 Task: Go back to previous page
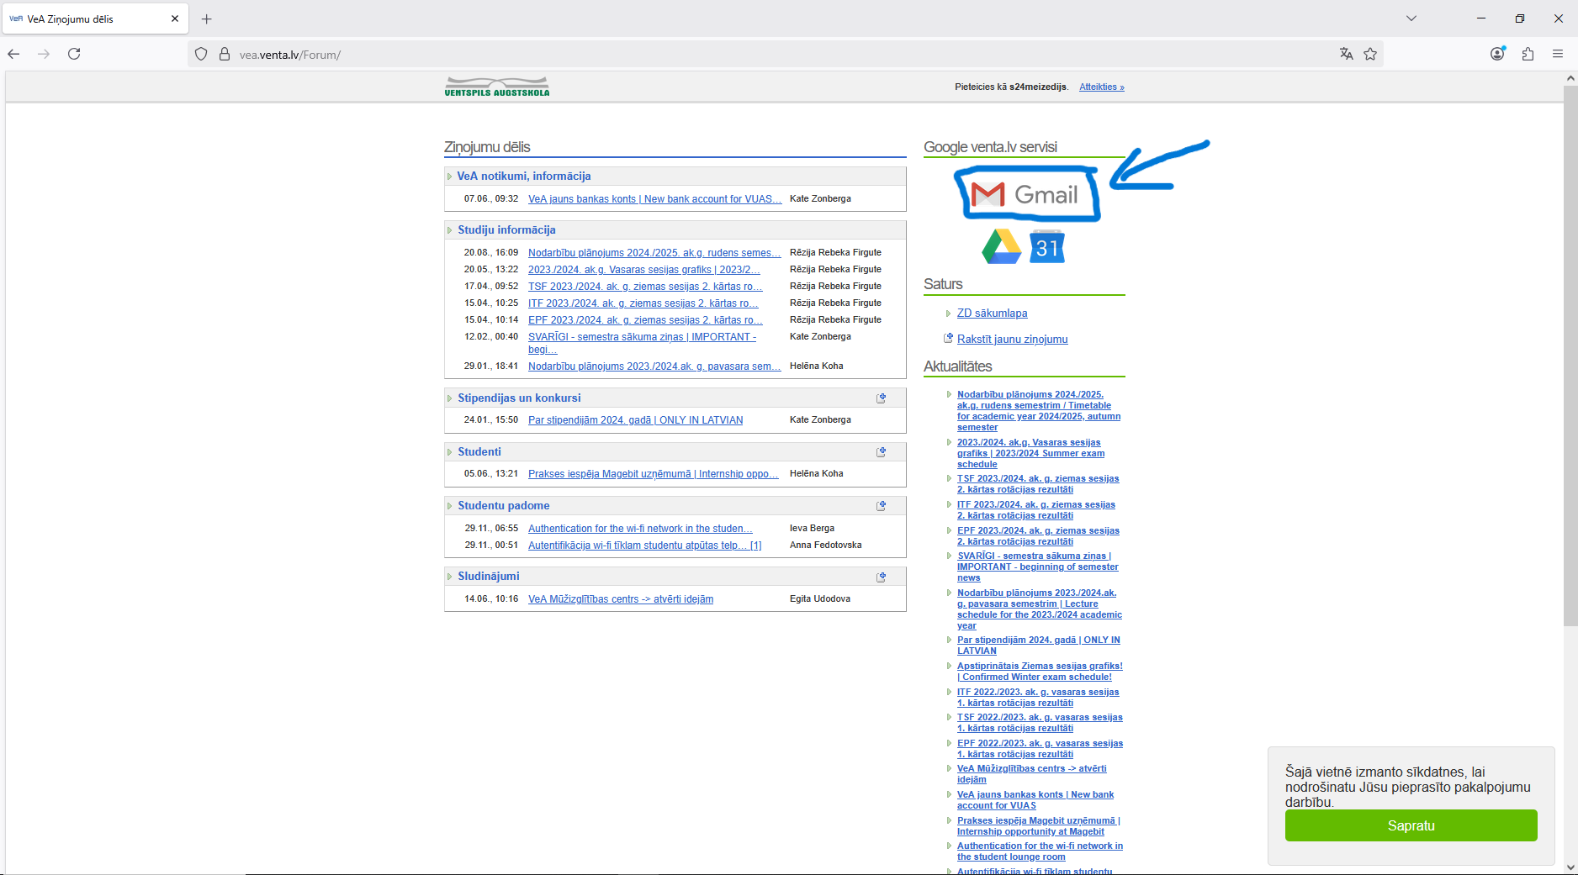click(13, 54)
